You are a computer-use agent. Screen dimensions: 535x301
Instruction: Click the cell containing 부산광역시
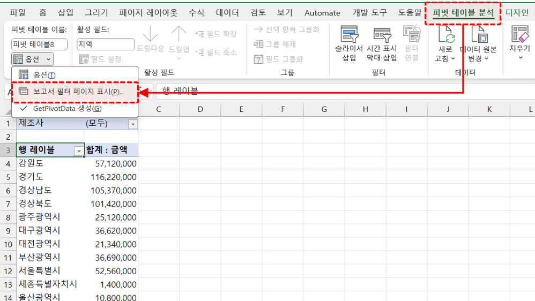click(50, 258)
